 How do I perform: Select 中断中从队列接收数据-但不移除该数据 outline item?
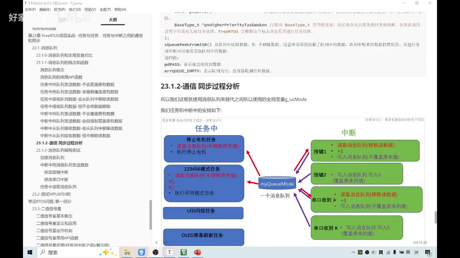75,136
